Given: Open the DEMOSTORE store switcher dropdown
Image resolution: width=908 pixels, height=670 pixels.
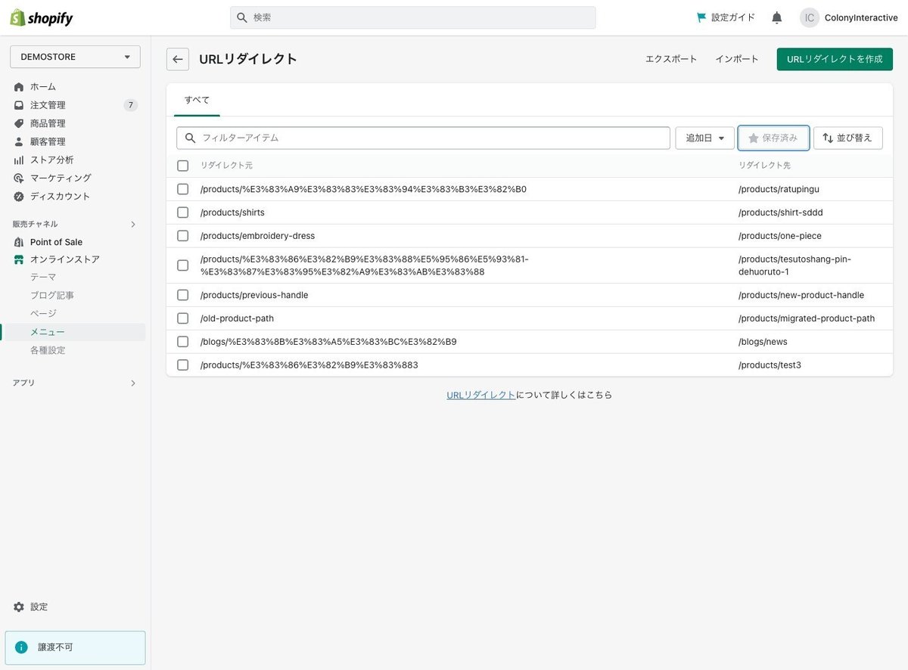Looking at the screenshot, I should (x=75, y=57).
